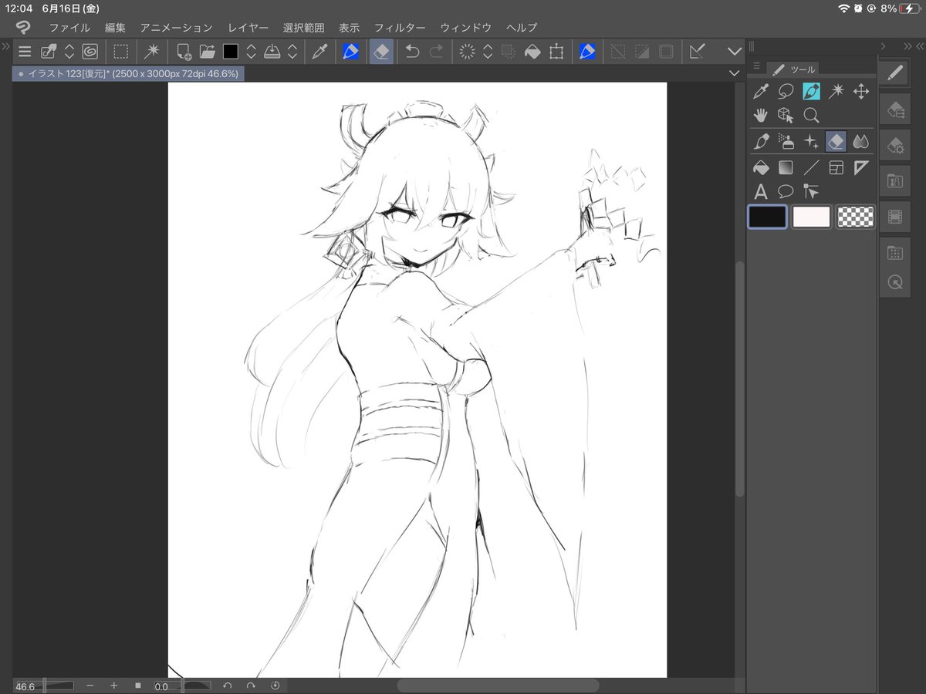Expand the command bar overflow chevron
The image size is (926, 694).
[734, 52]
